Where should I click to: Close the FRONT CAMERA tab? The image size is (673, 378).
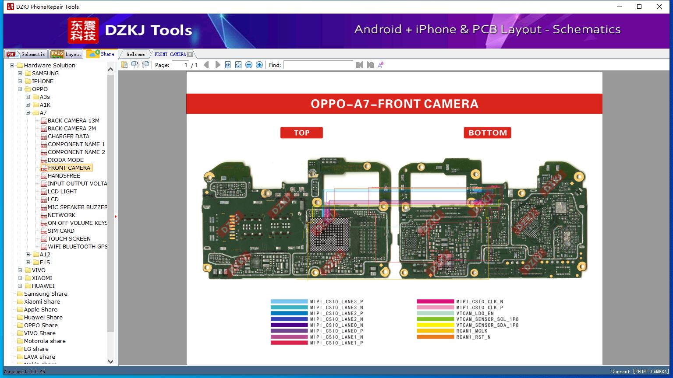click(190, 54)
